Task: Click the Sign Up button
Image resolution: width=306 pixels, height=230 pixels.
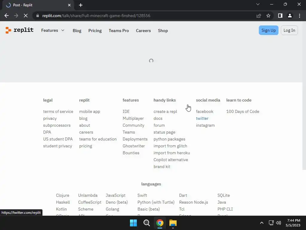Action: click(269, 30)
